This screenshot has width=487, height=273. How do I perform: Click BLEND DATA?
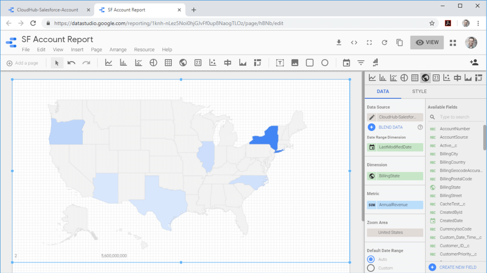(390, 127)
